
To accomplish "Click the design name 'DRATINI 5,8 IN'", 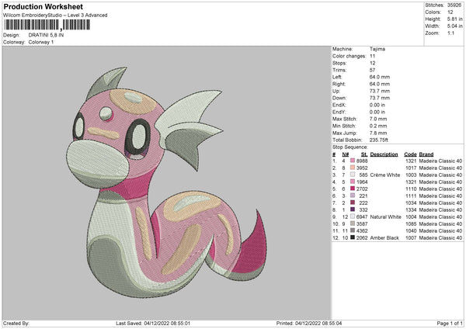I will click(x=46, y=35).
